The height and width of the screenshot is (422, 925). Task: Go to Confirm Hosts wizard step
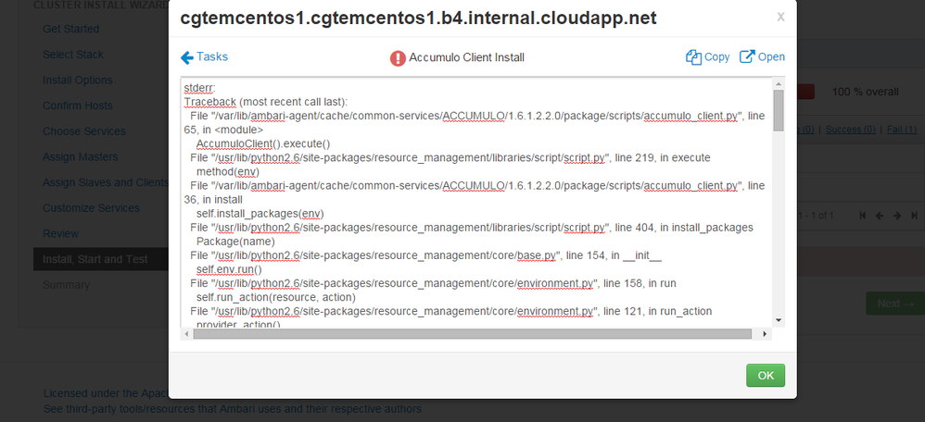click(x=77, y=105)
